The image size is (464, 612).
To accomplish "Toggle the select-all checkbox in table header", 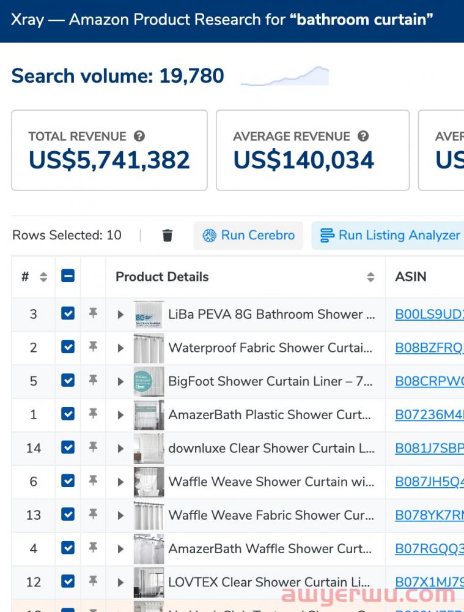I will coord(68,276).
